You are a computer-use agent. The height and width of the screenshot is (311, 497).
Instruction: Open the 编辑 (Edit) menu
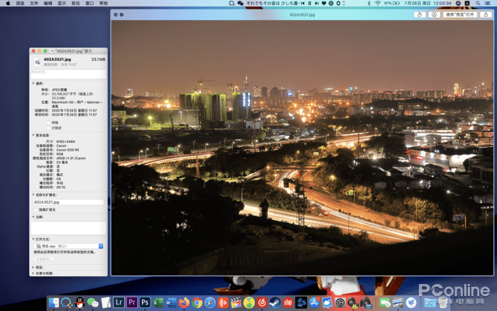[x=48, y=4]
